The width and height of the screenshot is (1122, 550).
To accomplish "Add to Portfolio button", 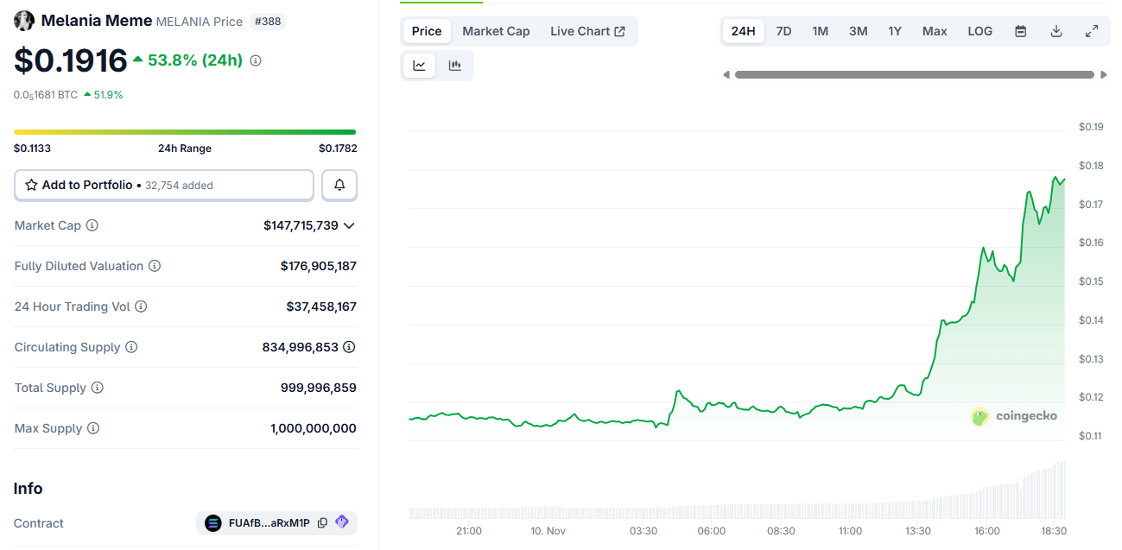I will click(x=164, y=185).
